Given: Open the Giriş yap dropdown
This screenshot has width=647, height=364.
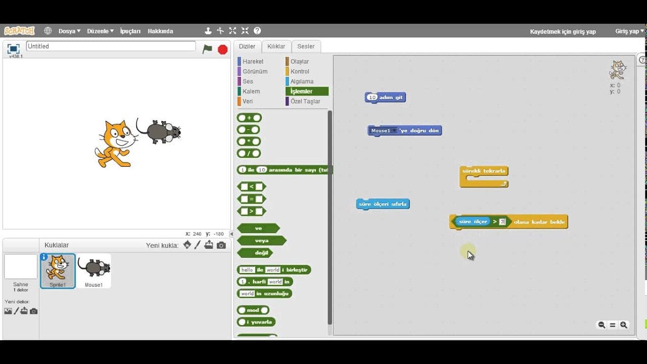Looking at the screenshot, I should [629, 31].
